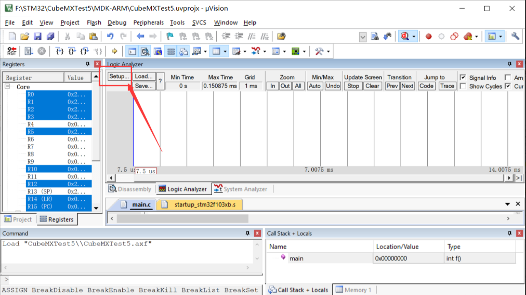Viewport: 526px width, 295px height.
Task: Toggle the Disassembly window icon
Action: click(x=145, y=51)
